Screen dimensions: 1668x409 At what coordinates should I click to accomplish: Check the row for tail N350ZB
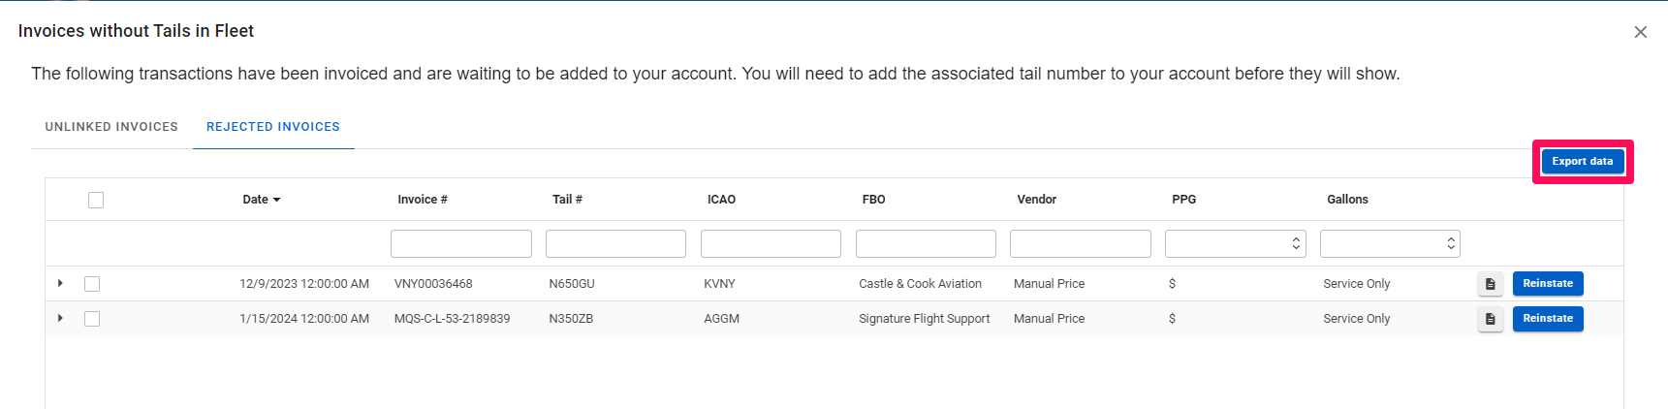point(92,319)
